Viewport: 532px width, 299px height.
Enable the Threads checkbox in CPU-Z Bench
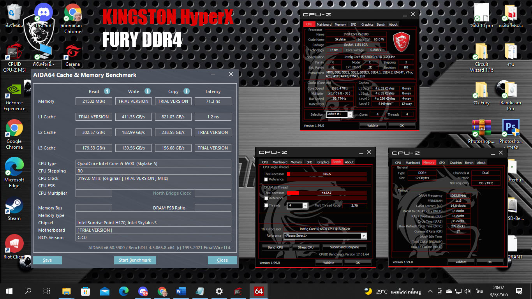click(266, 206)
